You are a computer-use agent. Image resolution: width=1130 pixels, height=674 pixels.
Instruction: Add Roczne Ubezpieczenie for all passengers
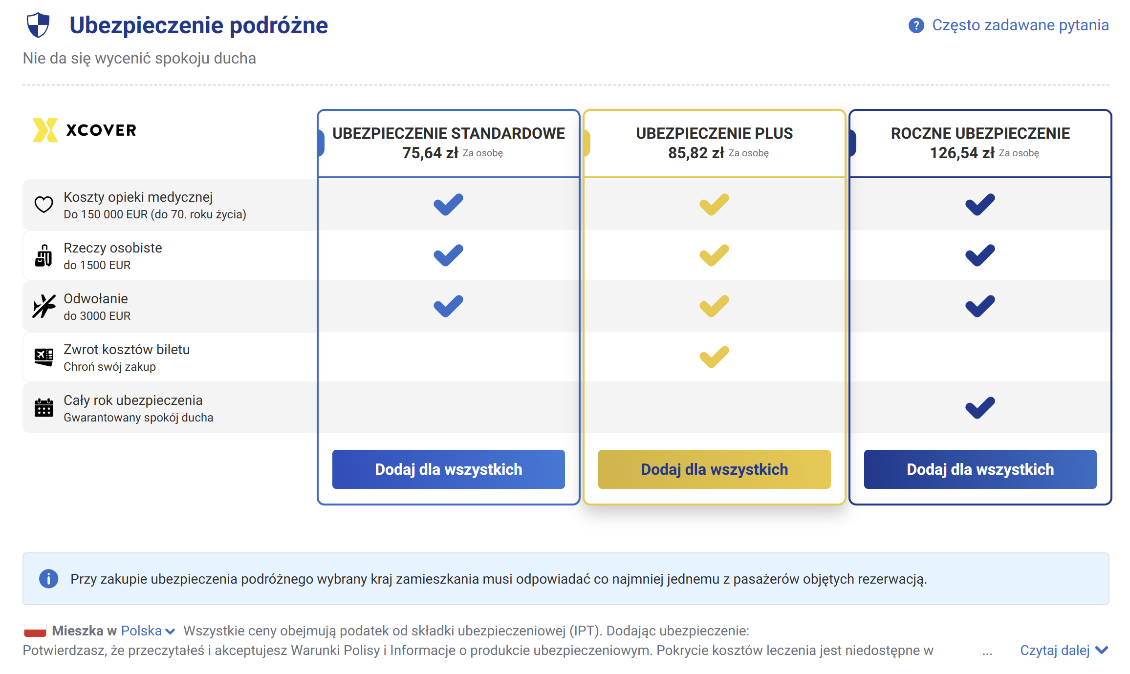[x=980, y=469]
